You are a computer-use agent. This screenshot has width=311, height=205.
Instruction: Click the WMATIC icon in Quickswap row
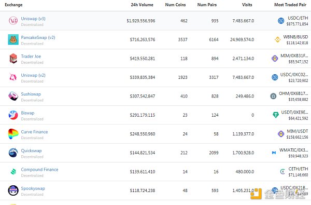274,153
